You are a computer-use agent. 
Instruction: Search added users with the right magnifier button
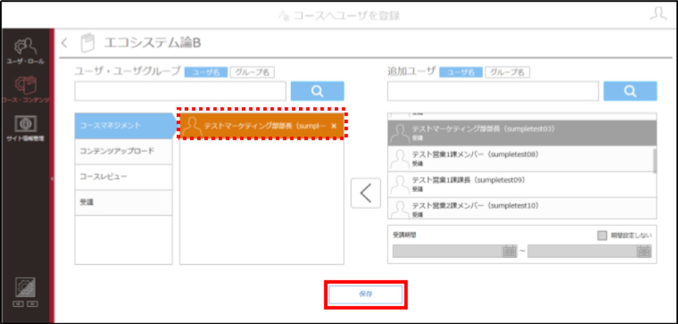pos(630,91)
